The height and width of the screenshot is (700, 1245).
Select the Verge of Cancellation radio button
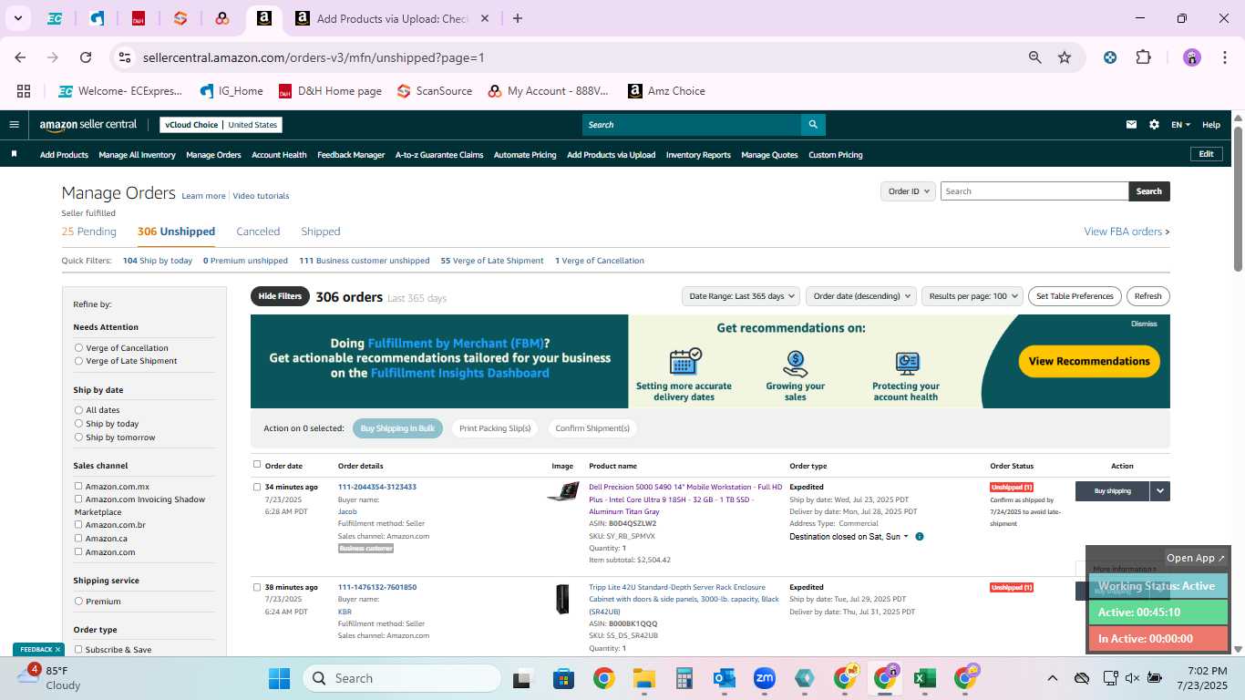tap(78, 348)
